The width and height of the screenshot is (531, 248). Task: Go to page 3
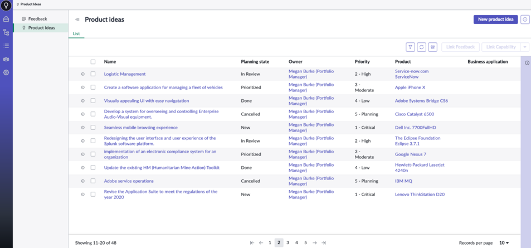(288, 242)
